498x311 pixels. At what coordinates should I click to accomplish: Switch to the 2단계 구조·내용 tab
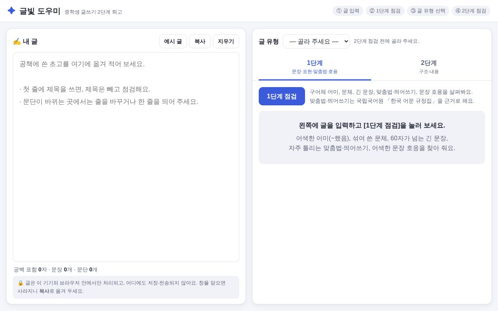[x=429, y=67]
